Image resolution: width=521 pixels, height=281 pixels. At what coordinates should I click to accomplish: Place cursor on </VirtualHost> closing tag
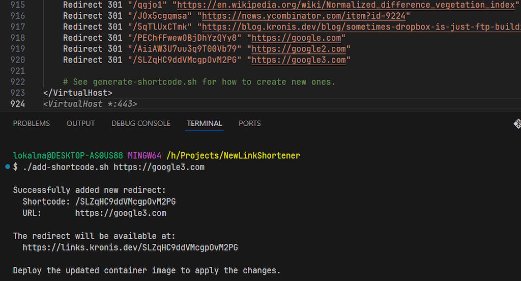(78, 93)
